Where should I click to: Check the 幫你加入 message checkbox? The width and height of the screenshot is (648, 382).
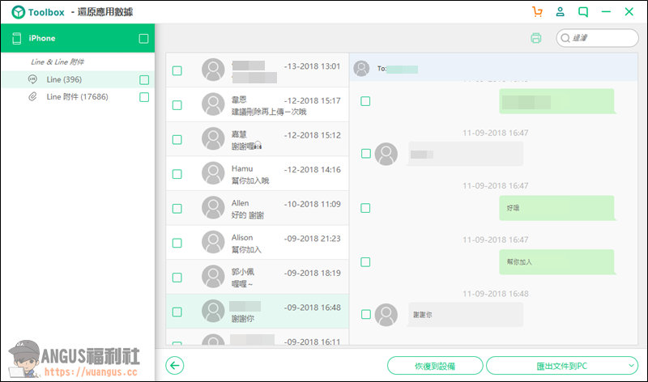365,262
